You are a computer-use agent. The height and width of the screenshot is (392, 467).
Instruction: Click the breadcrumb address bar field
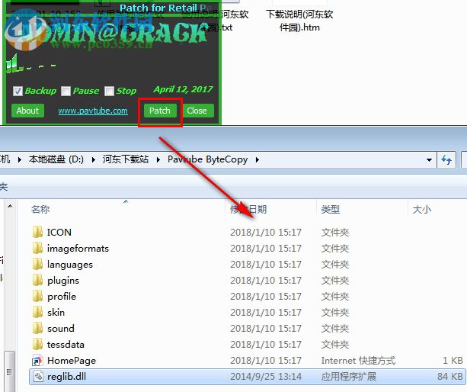[219, 160]
